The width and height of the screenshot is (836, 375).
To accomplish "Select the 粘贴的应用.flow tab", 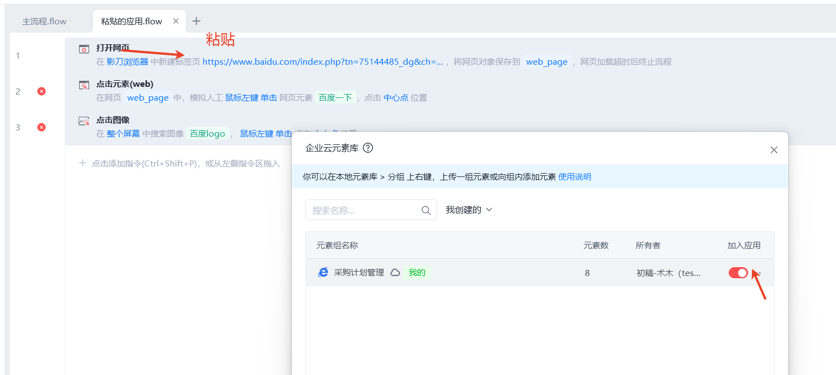I will tap(132, 22).
